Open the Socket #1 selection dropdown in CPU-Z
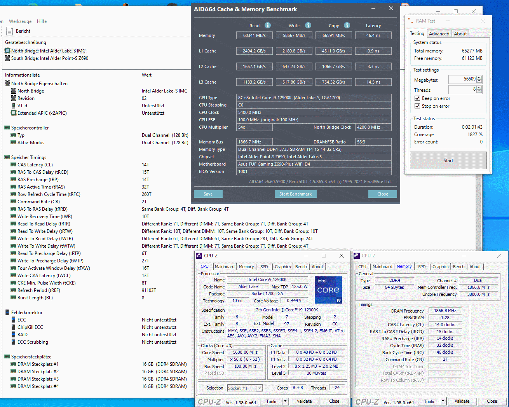509x407 pixels. (260, 388)
